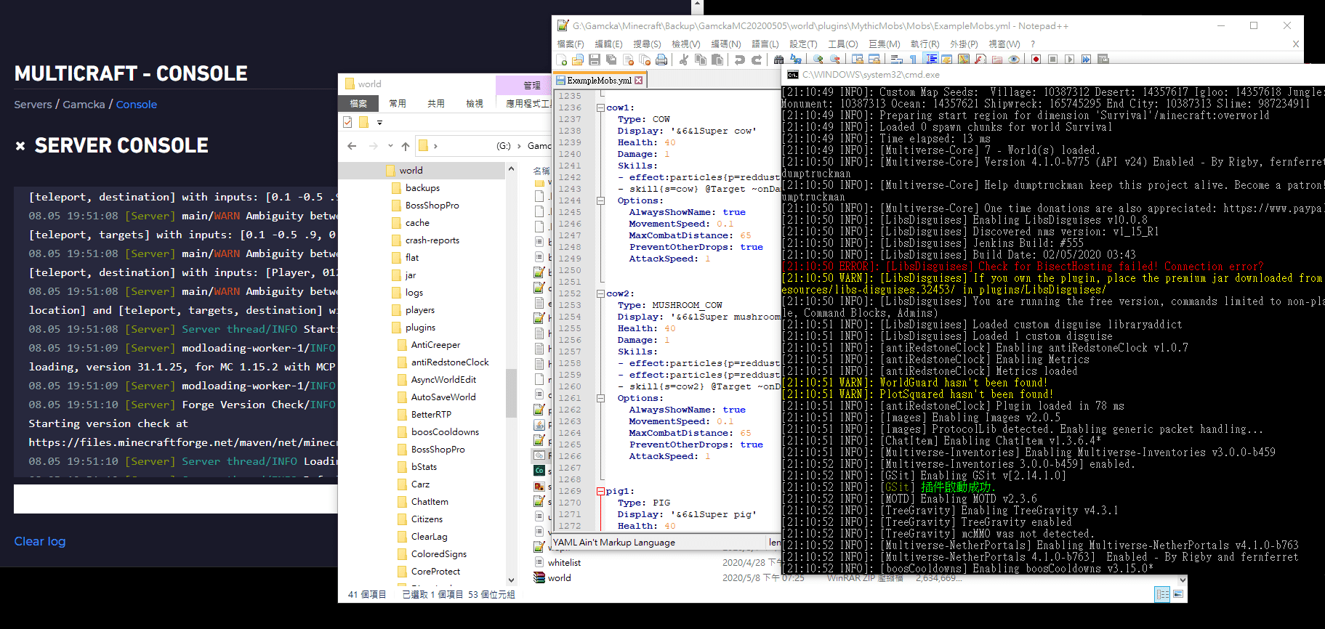Click the Clear log link
1325x629 pixels.
coord(40,541)
